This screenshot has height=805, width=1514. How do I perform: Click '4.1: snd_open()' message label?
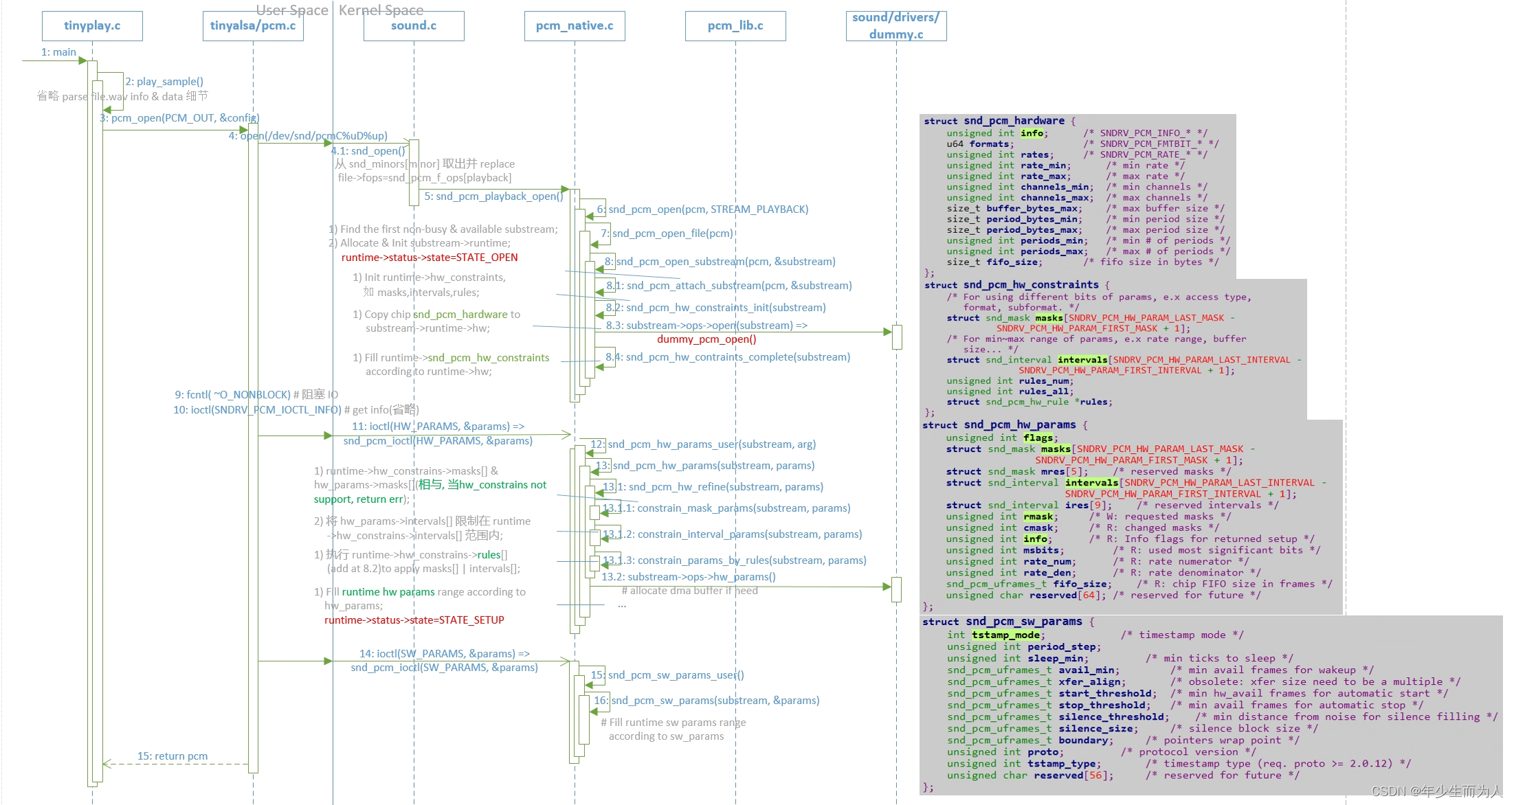click(x=368, y=151)
